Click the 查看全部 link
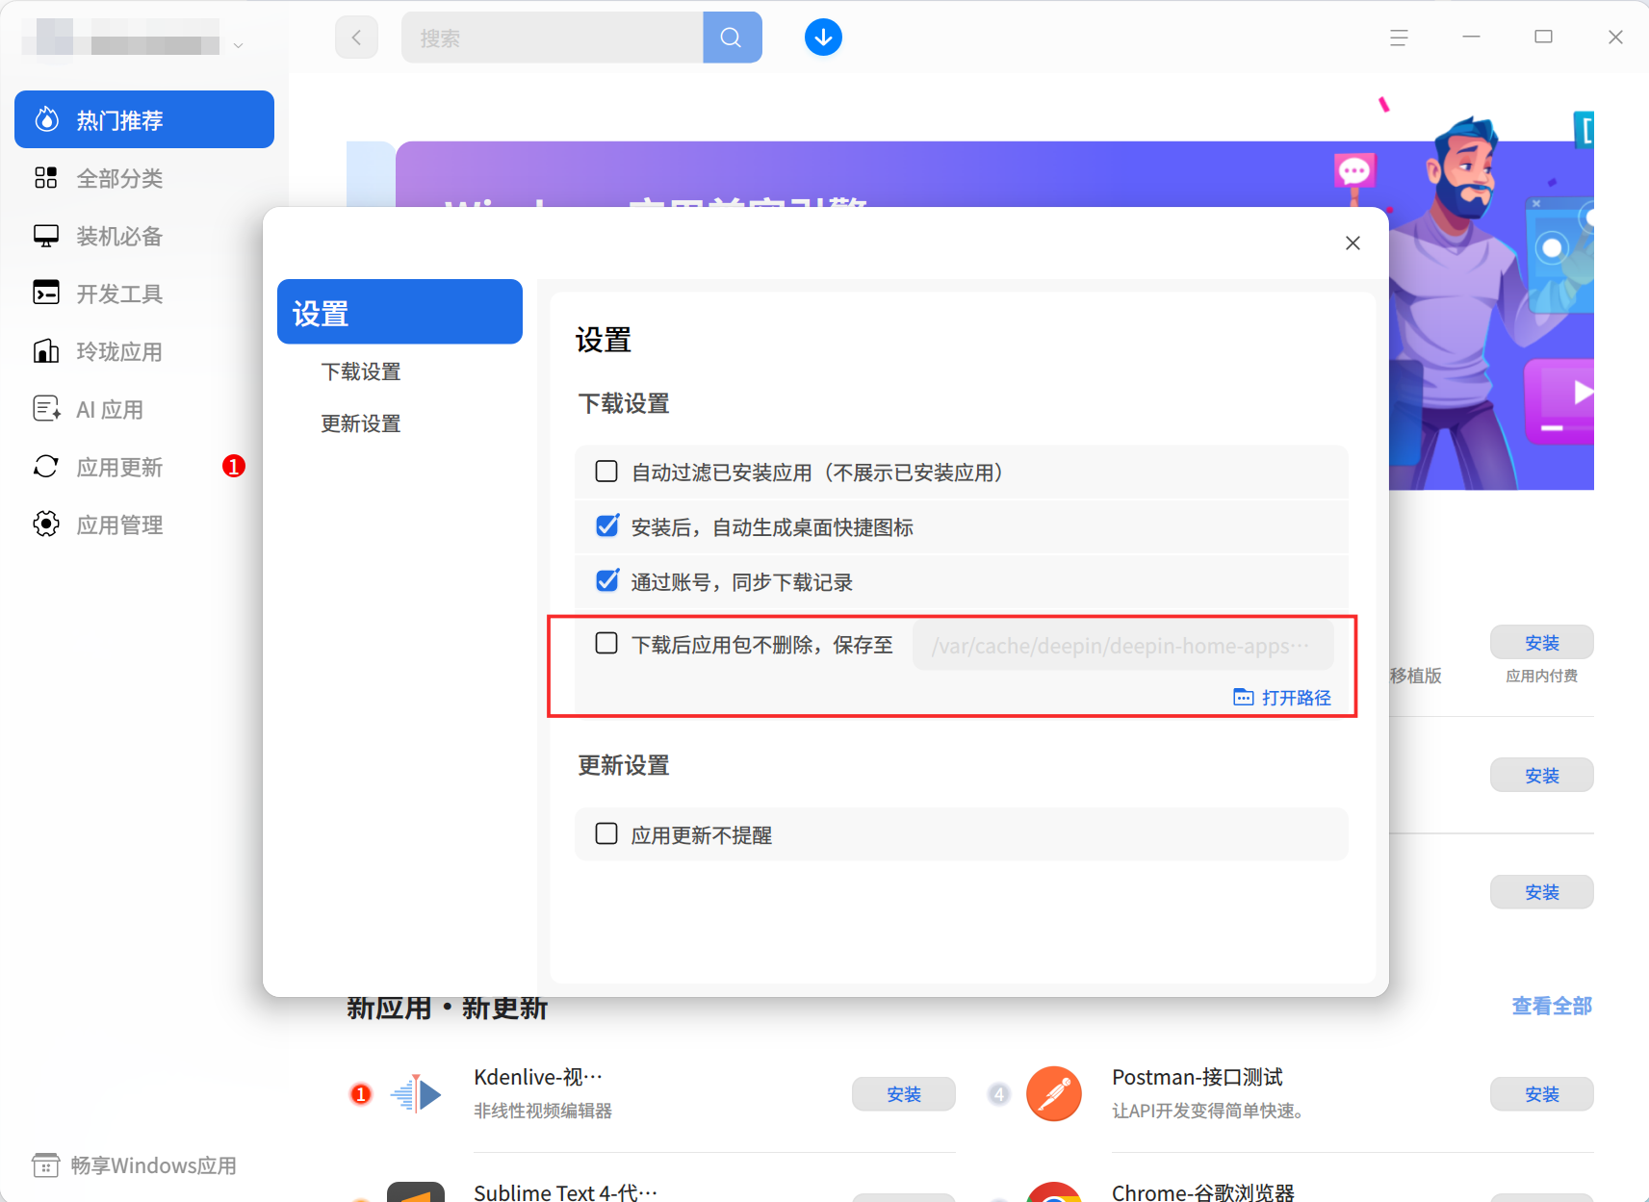This screenshot has height=1202, width=1649. tap(1552, 1006)
